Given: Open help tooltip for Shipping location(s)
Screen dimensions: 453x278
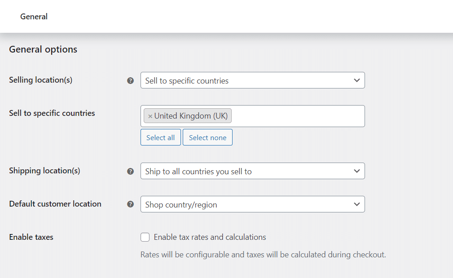Looking at the screenshot, I should click(130, 171).
